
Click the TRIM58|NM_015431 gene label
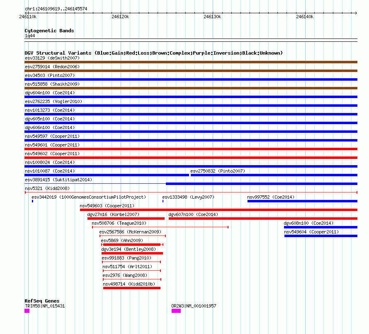click(x=45, y=306)
